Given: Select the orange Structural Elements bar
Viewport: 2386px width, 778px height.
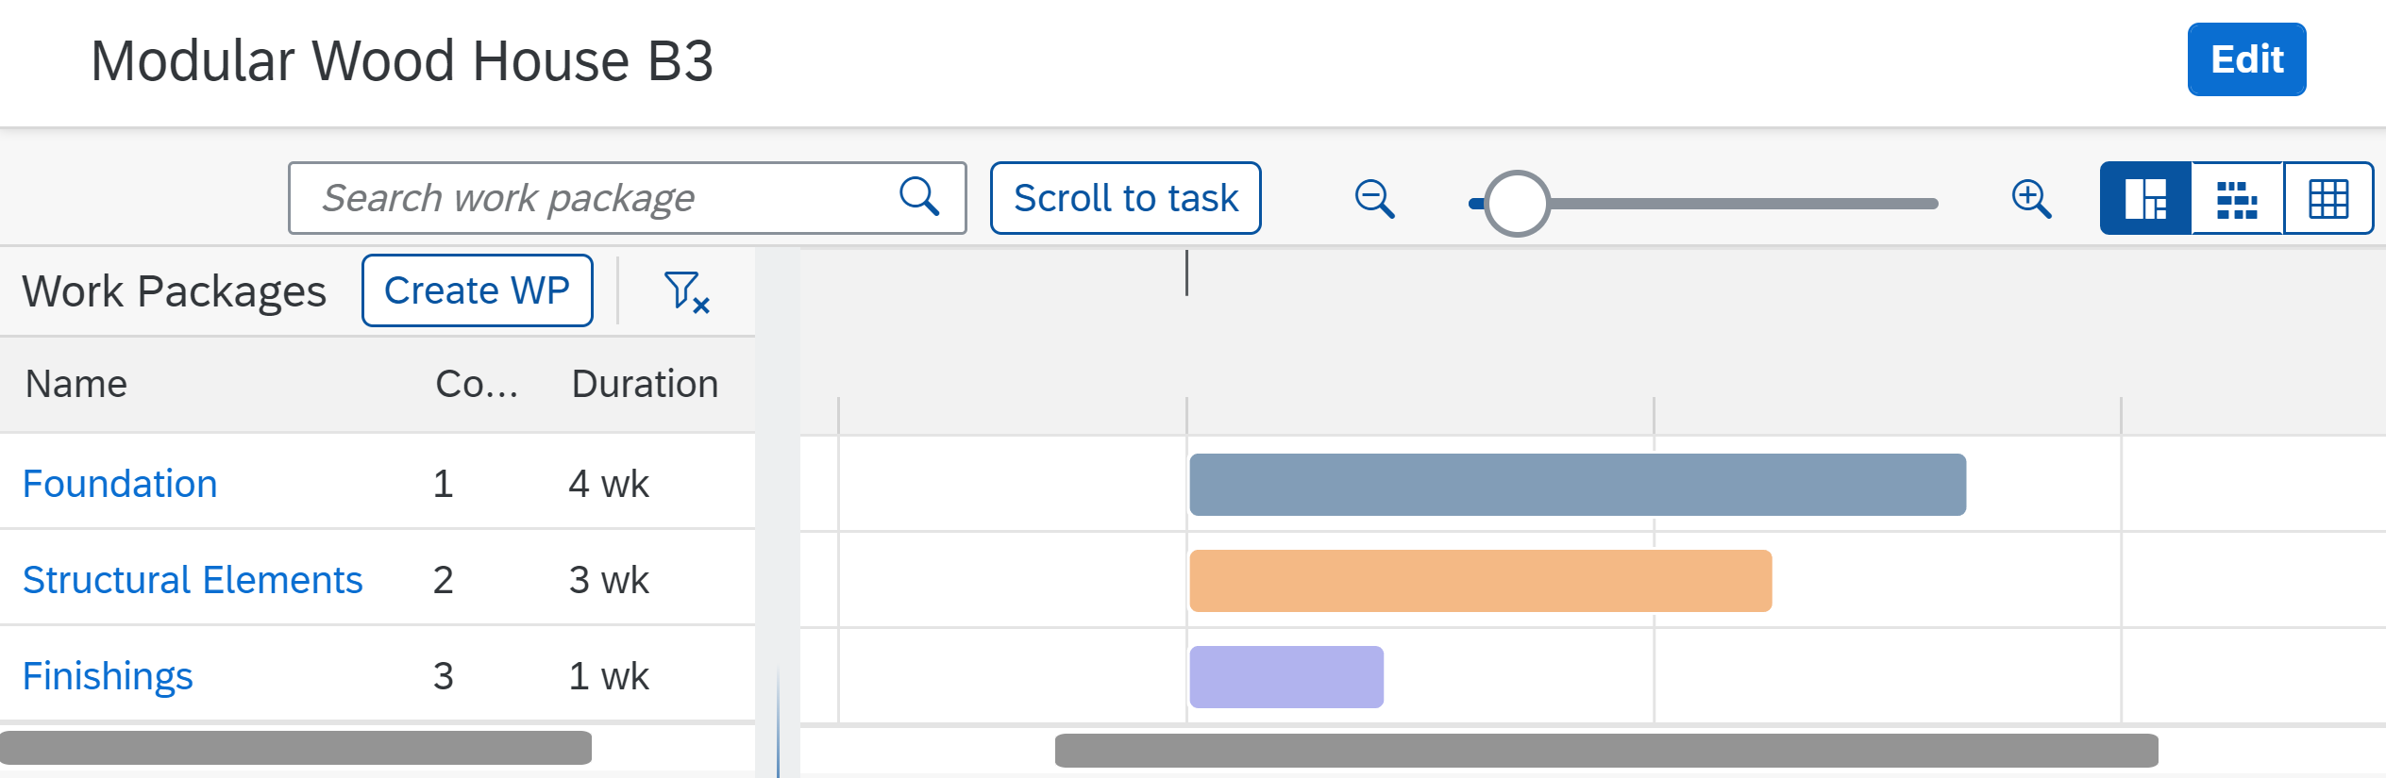Looking at the screenshot, I should [x=1481, y=581].
